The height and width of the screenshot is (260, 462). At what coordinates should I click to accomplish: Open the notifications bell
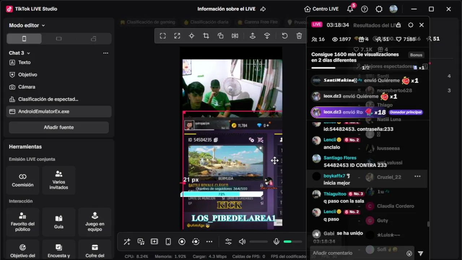click(x=350, y=9)
